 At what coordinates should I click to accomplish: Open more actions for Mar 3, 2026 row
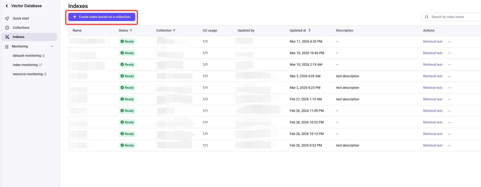point(450,76)
